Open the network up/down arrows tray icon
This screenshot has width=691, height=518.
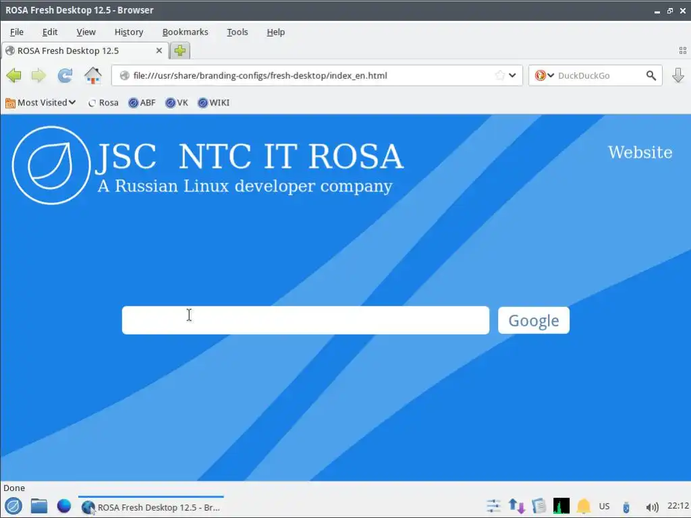coord(516,506)
